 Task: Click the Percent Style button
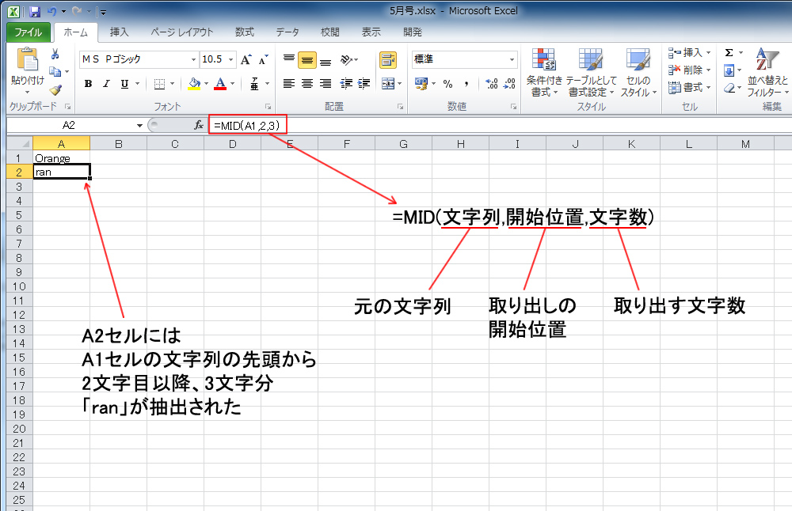click(x=447, y=84)
